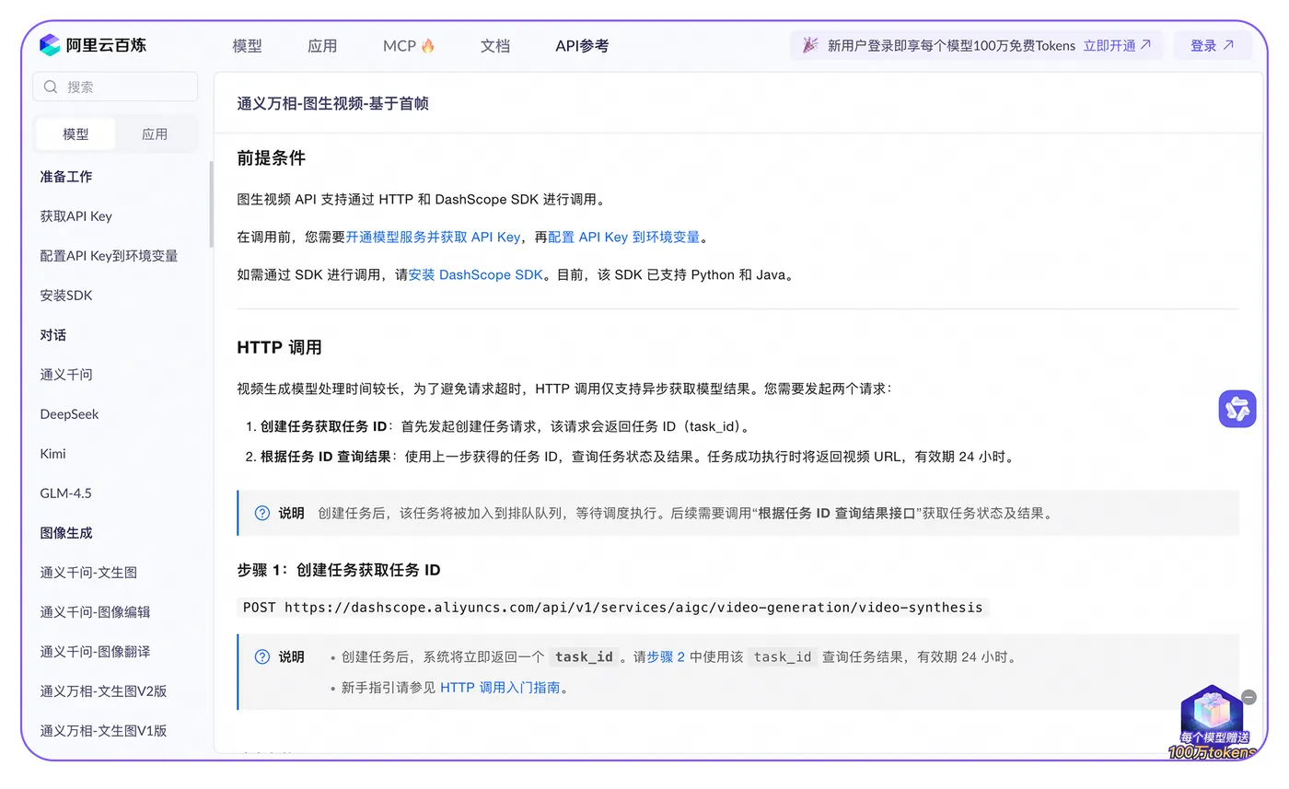Open 通义千问-图像翻译 sidebar item
Image resolution: width=1289 pixels, height=789 pixels.
point(95,652)
